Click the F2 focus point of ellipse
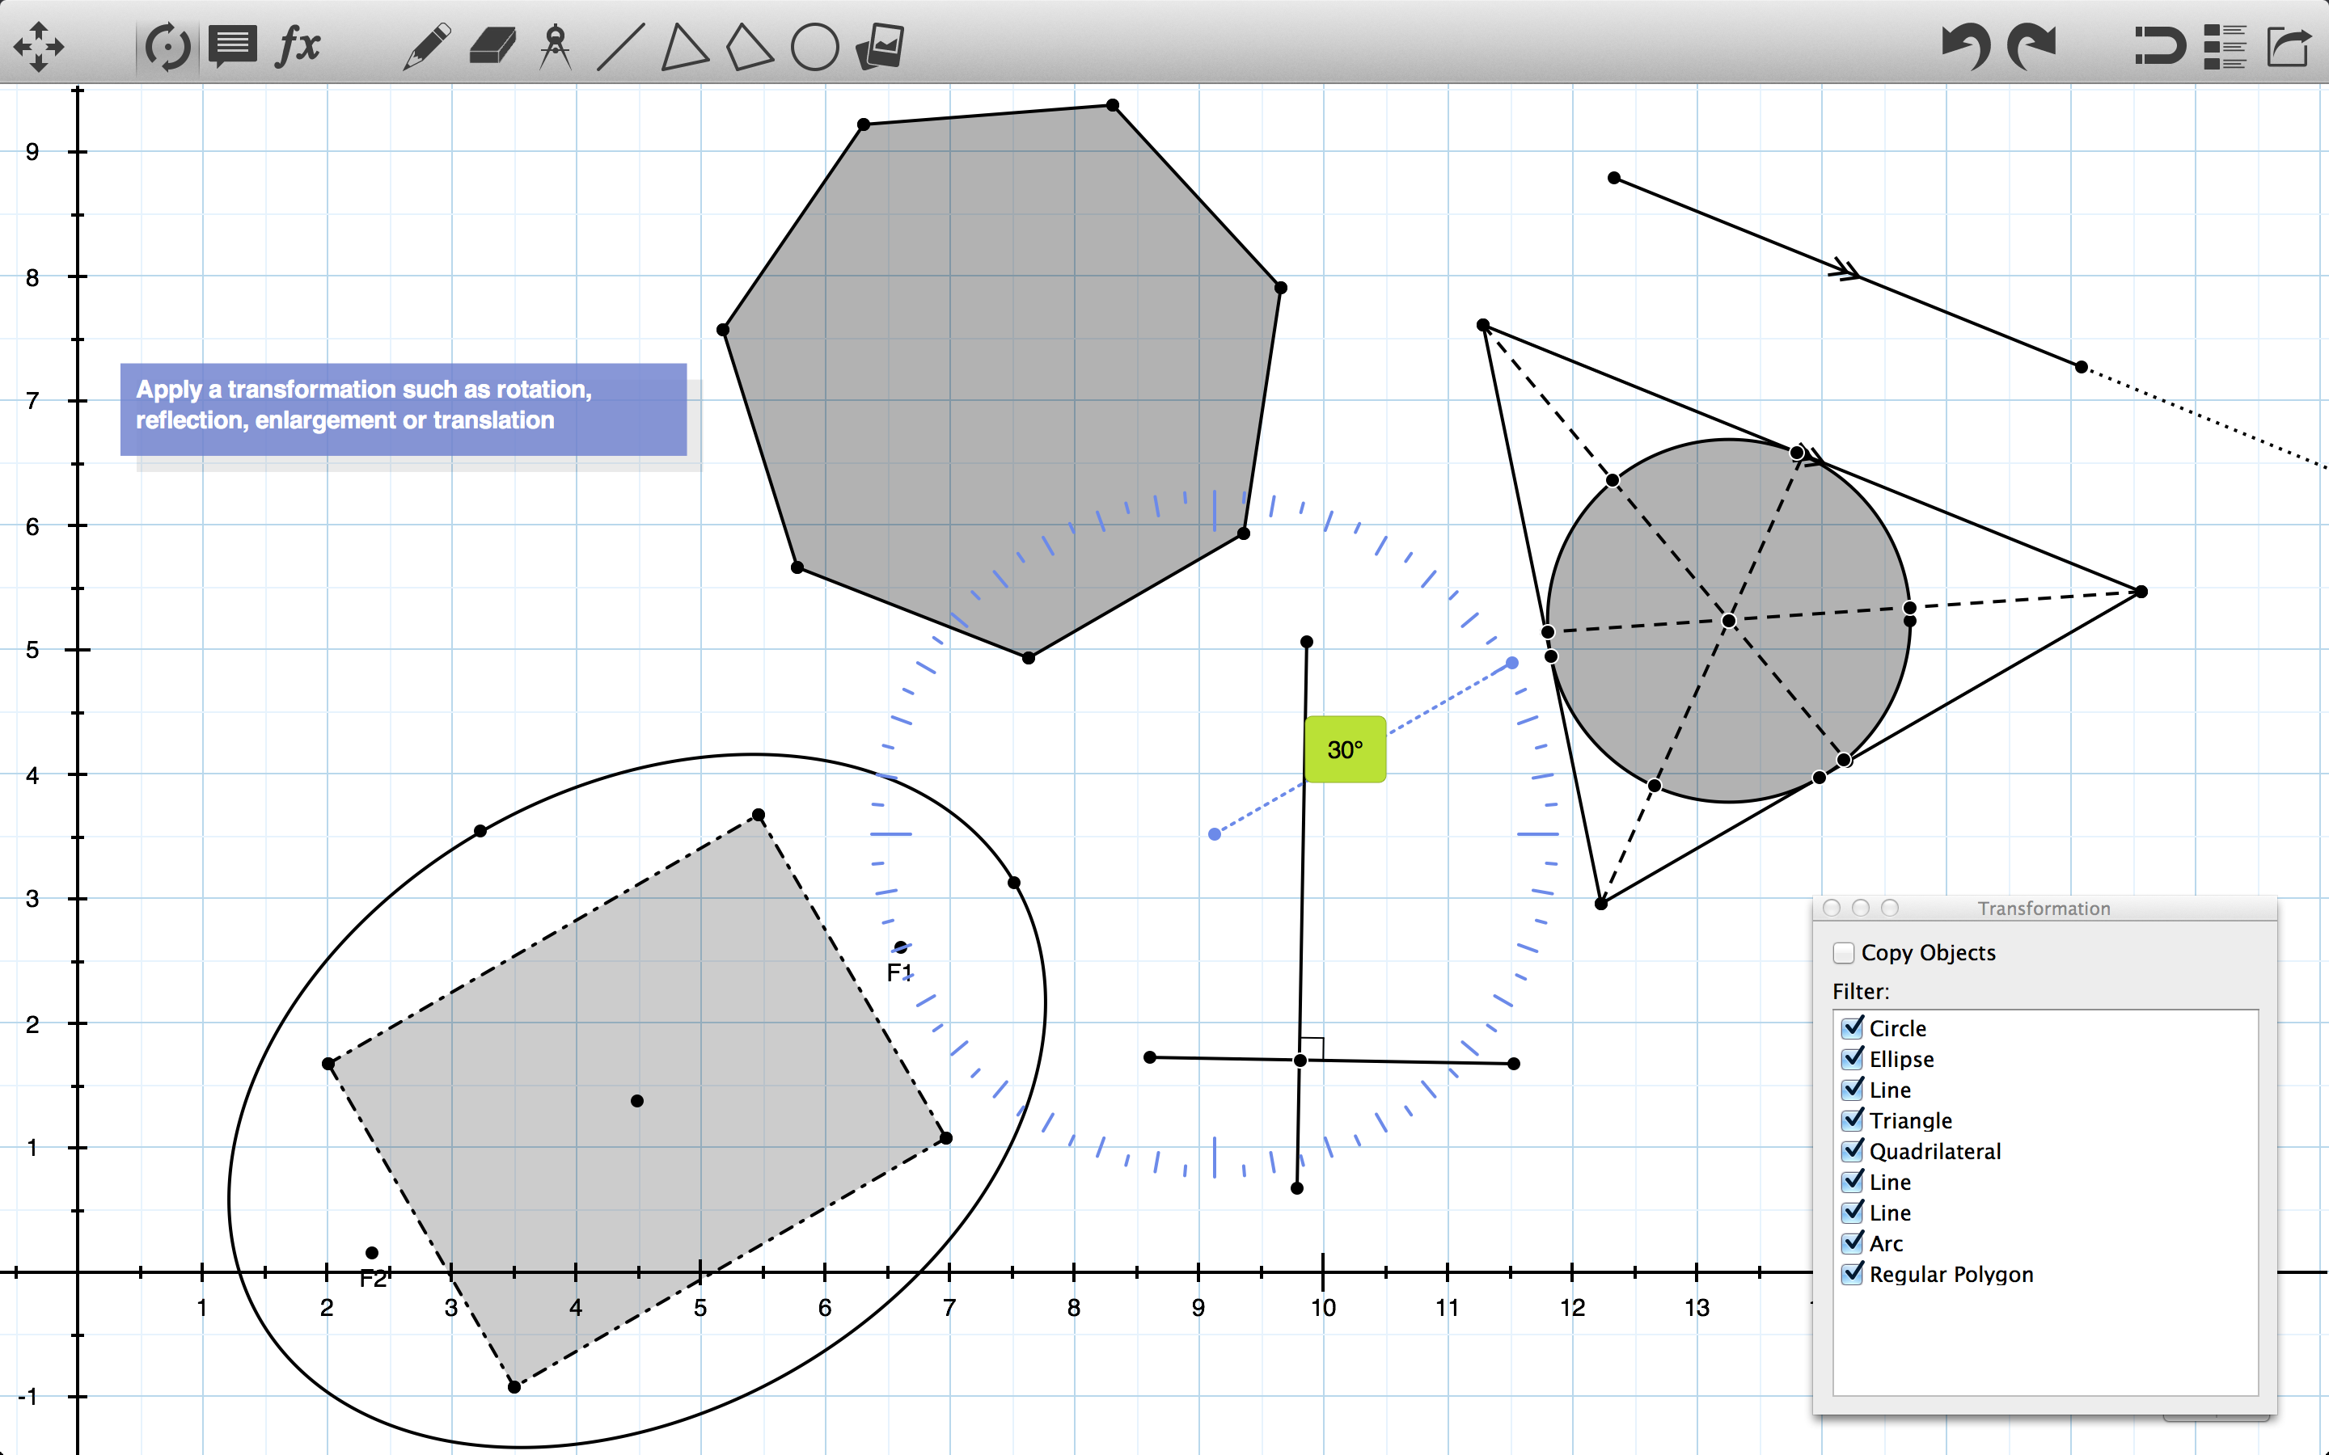2329x1455 pixels. click(371, 1253)
